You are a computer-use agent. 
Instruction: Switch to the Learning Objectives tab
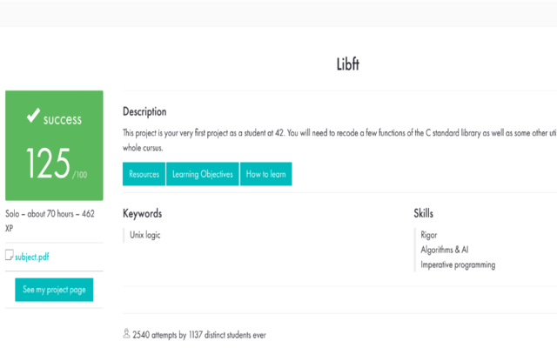[x=203, y=174]
